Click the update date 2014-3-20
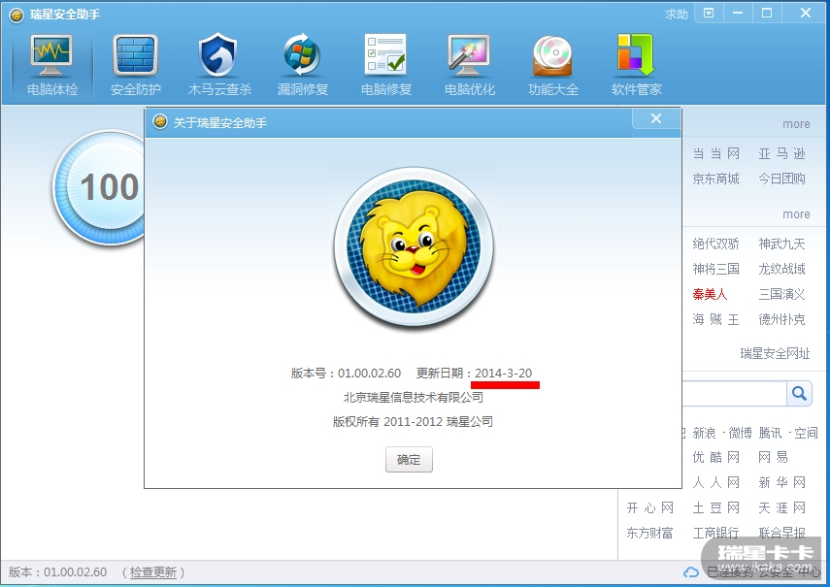 coord(504,373)
